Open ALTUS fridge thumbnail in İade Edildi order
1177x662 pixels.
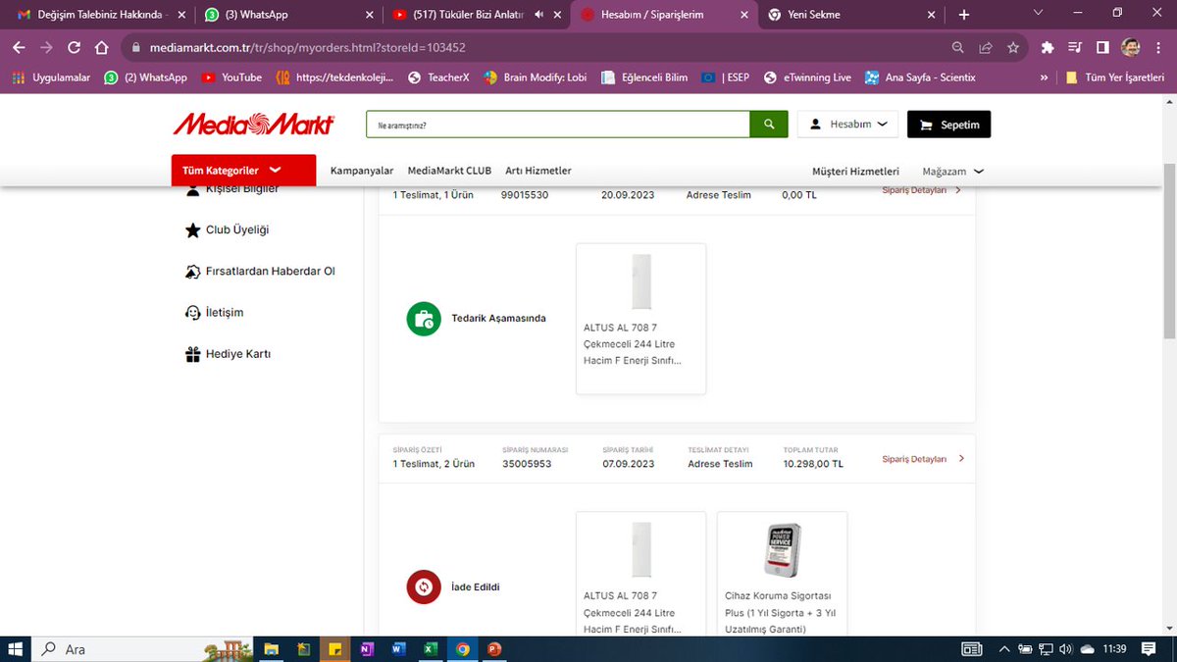coord(641,551)
